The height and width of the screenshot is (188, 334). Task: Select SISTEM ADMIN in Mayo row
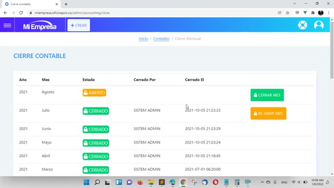click(x=147, y=143)
